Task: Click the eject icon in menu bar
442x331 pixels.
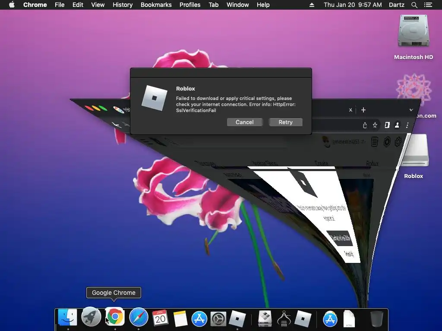Action: coord(312,5)
